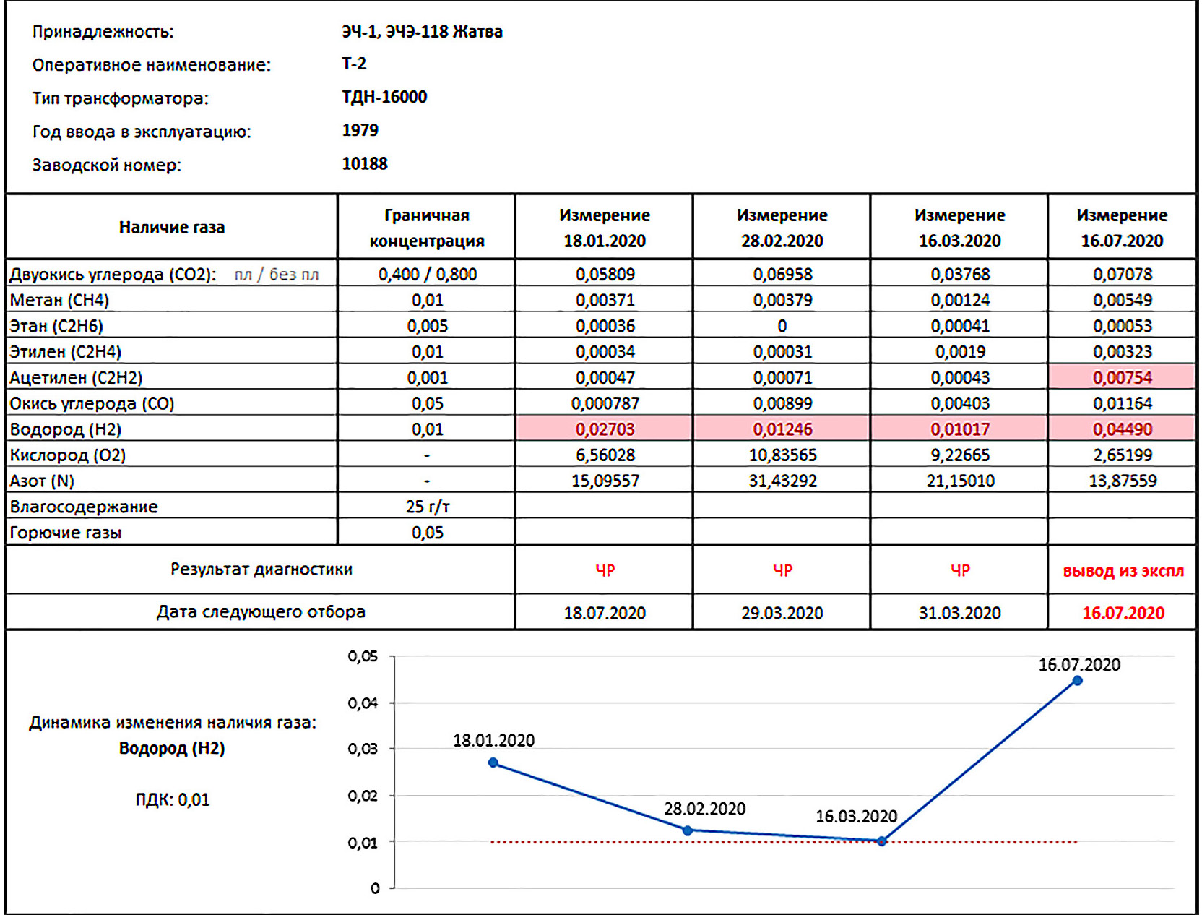
Task: Click the chart data point labeled 18.01.2020
Action: point(493,762)
